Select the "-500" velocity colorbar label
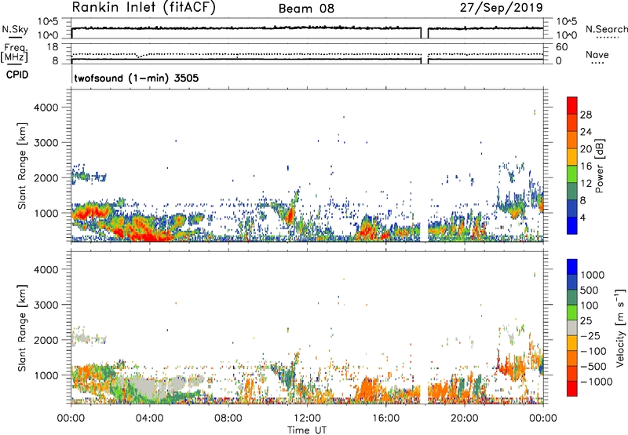Viewport: 628px width, 435px height. [593, 367]
